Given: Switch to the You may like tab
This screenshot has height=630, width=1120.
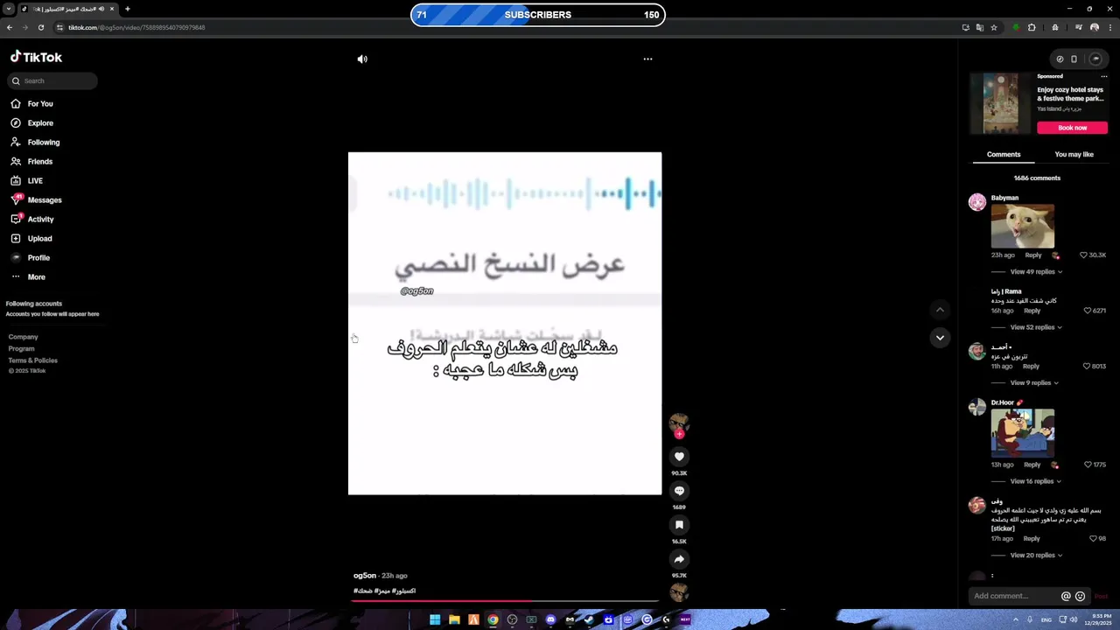Looking at the screenshot, I should click(1074, 154).
